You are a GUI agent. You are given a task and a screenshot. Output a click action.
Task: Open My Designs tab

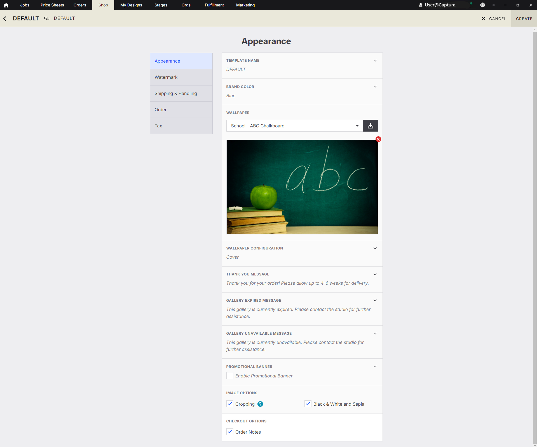click(131, 5)
